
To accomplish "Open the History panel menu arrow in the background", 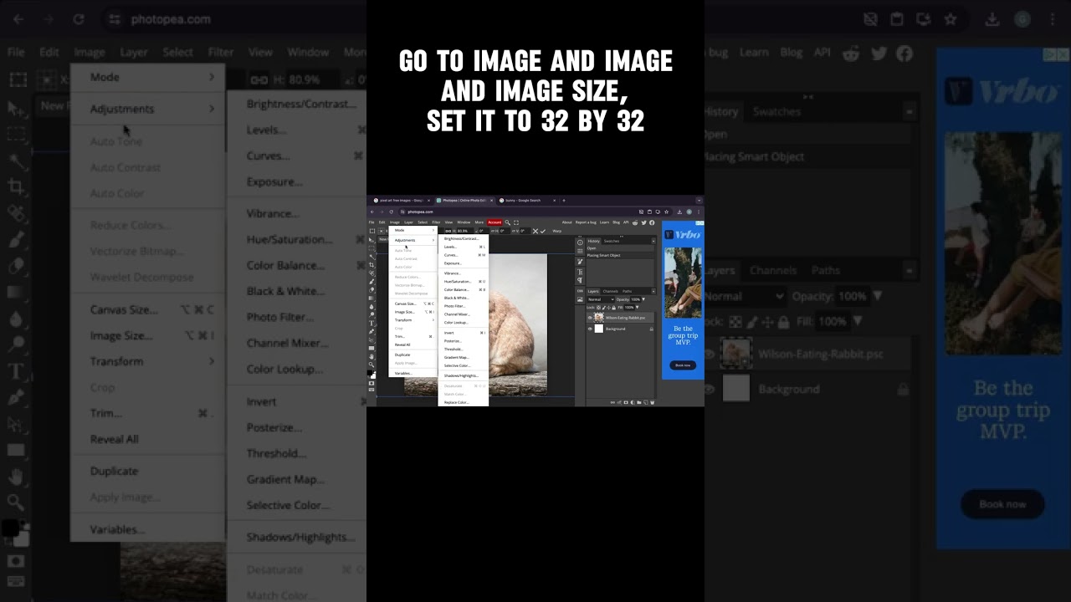I will [909, 111].
